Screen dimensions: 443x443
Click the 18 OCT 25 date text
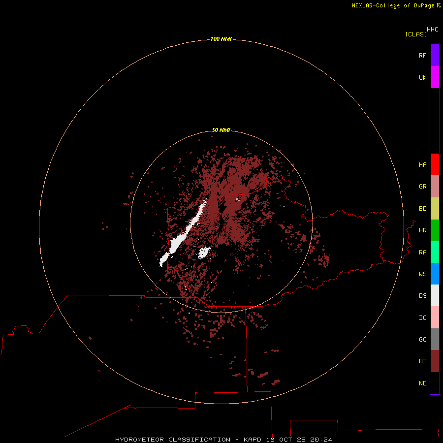pyautogui.click(x=286, y=440)
